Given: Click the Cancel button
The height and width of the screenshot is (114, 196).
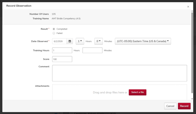Looking at the screenshot, I should coord(170,106).
